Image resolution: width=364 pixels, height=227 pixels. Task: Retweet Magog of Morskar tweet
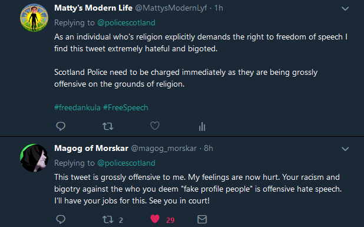click(x=108, y=219)
